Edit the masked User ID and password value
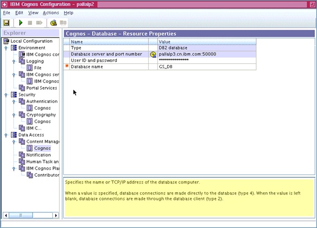The height and width of the screenshot is (228, 317). (x=207, y=61)
